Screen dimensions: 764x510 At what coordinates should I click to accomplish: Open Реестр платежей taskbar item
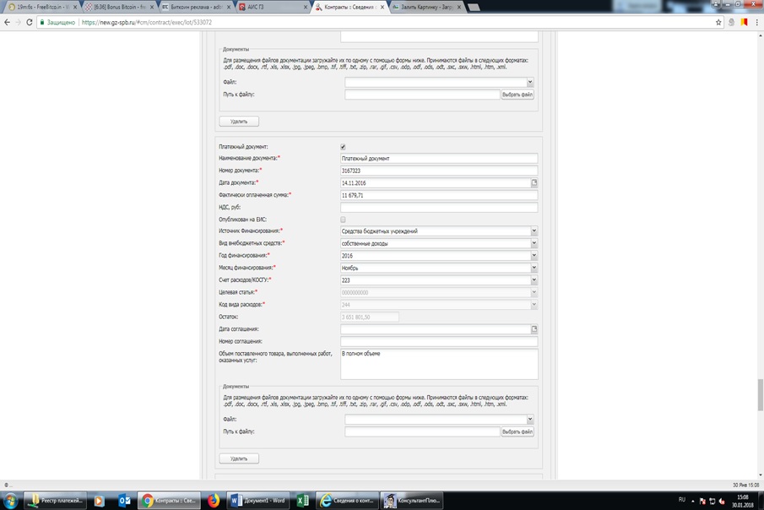(x=56, y=501)
